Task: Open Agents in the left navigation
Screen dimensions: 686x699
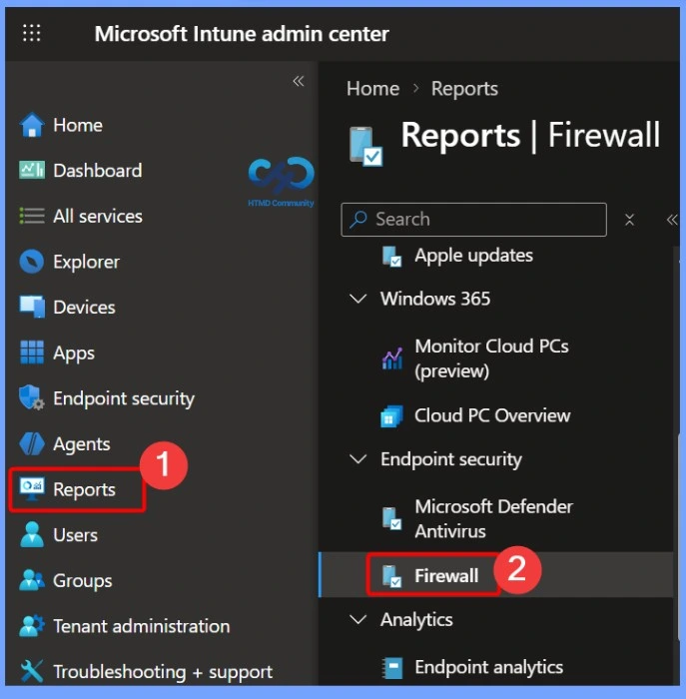Action: point(81,444)
